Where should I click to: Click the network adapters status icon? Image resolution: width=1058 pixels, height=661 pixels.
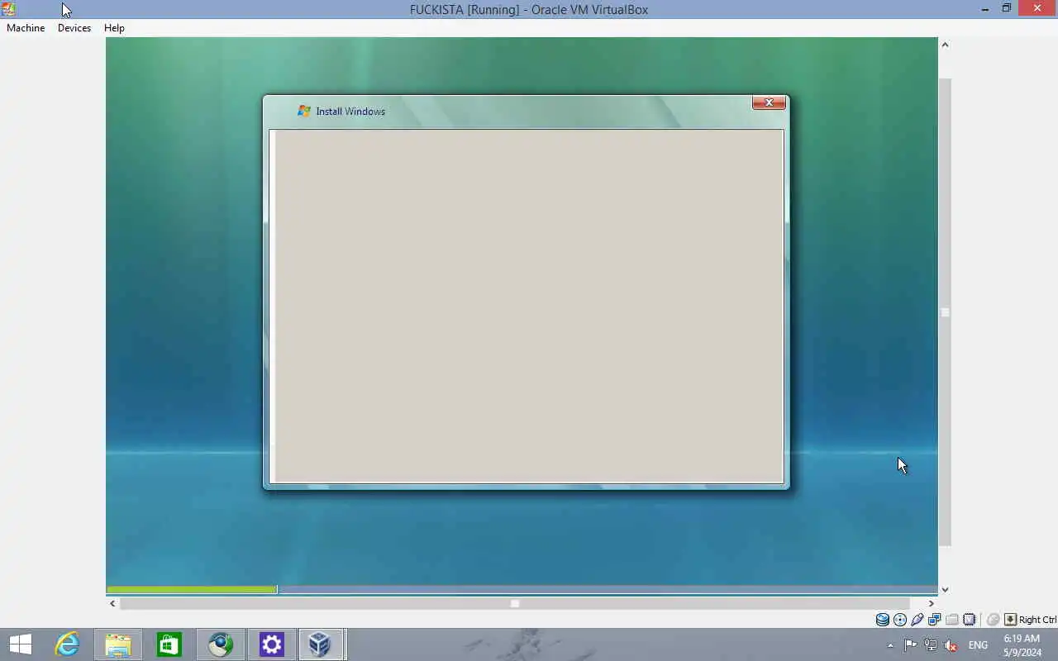pyautogui.click(x=935, y=620)
